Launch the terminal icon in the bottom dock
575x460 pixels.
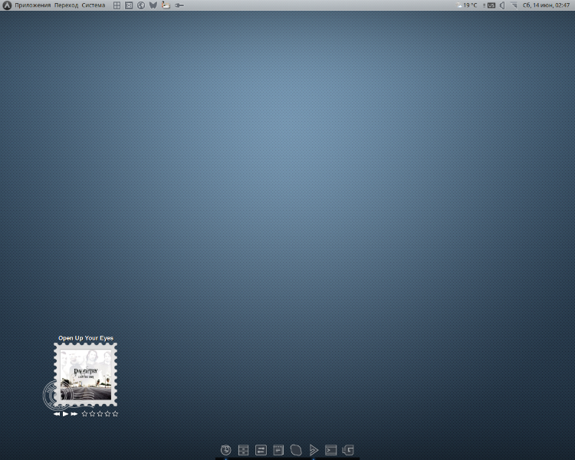[x=330, y=450]
